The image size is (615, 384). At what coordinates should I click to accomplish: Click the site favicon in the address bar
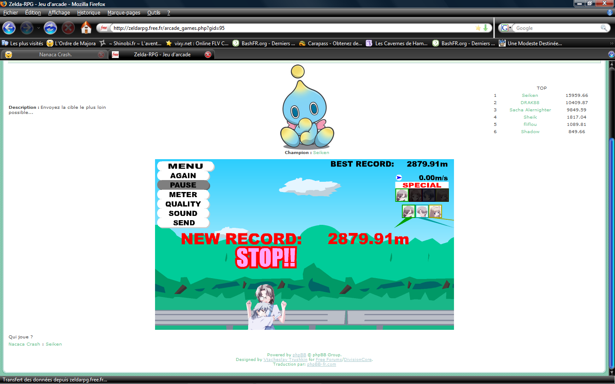(104, 28)
